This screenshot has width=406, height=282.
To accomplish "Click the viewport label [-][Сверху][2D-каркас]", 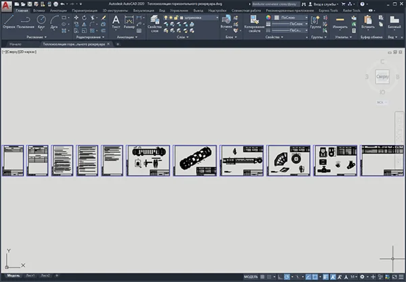I will [x=19, y=52].
